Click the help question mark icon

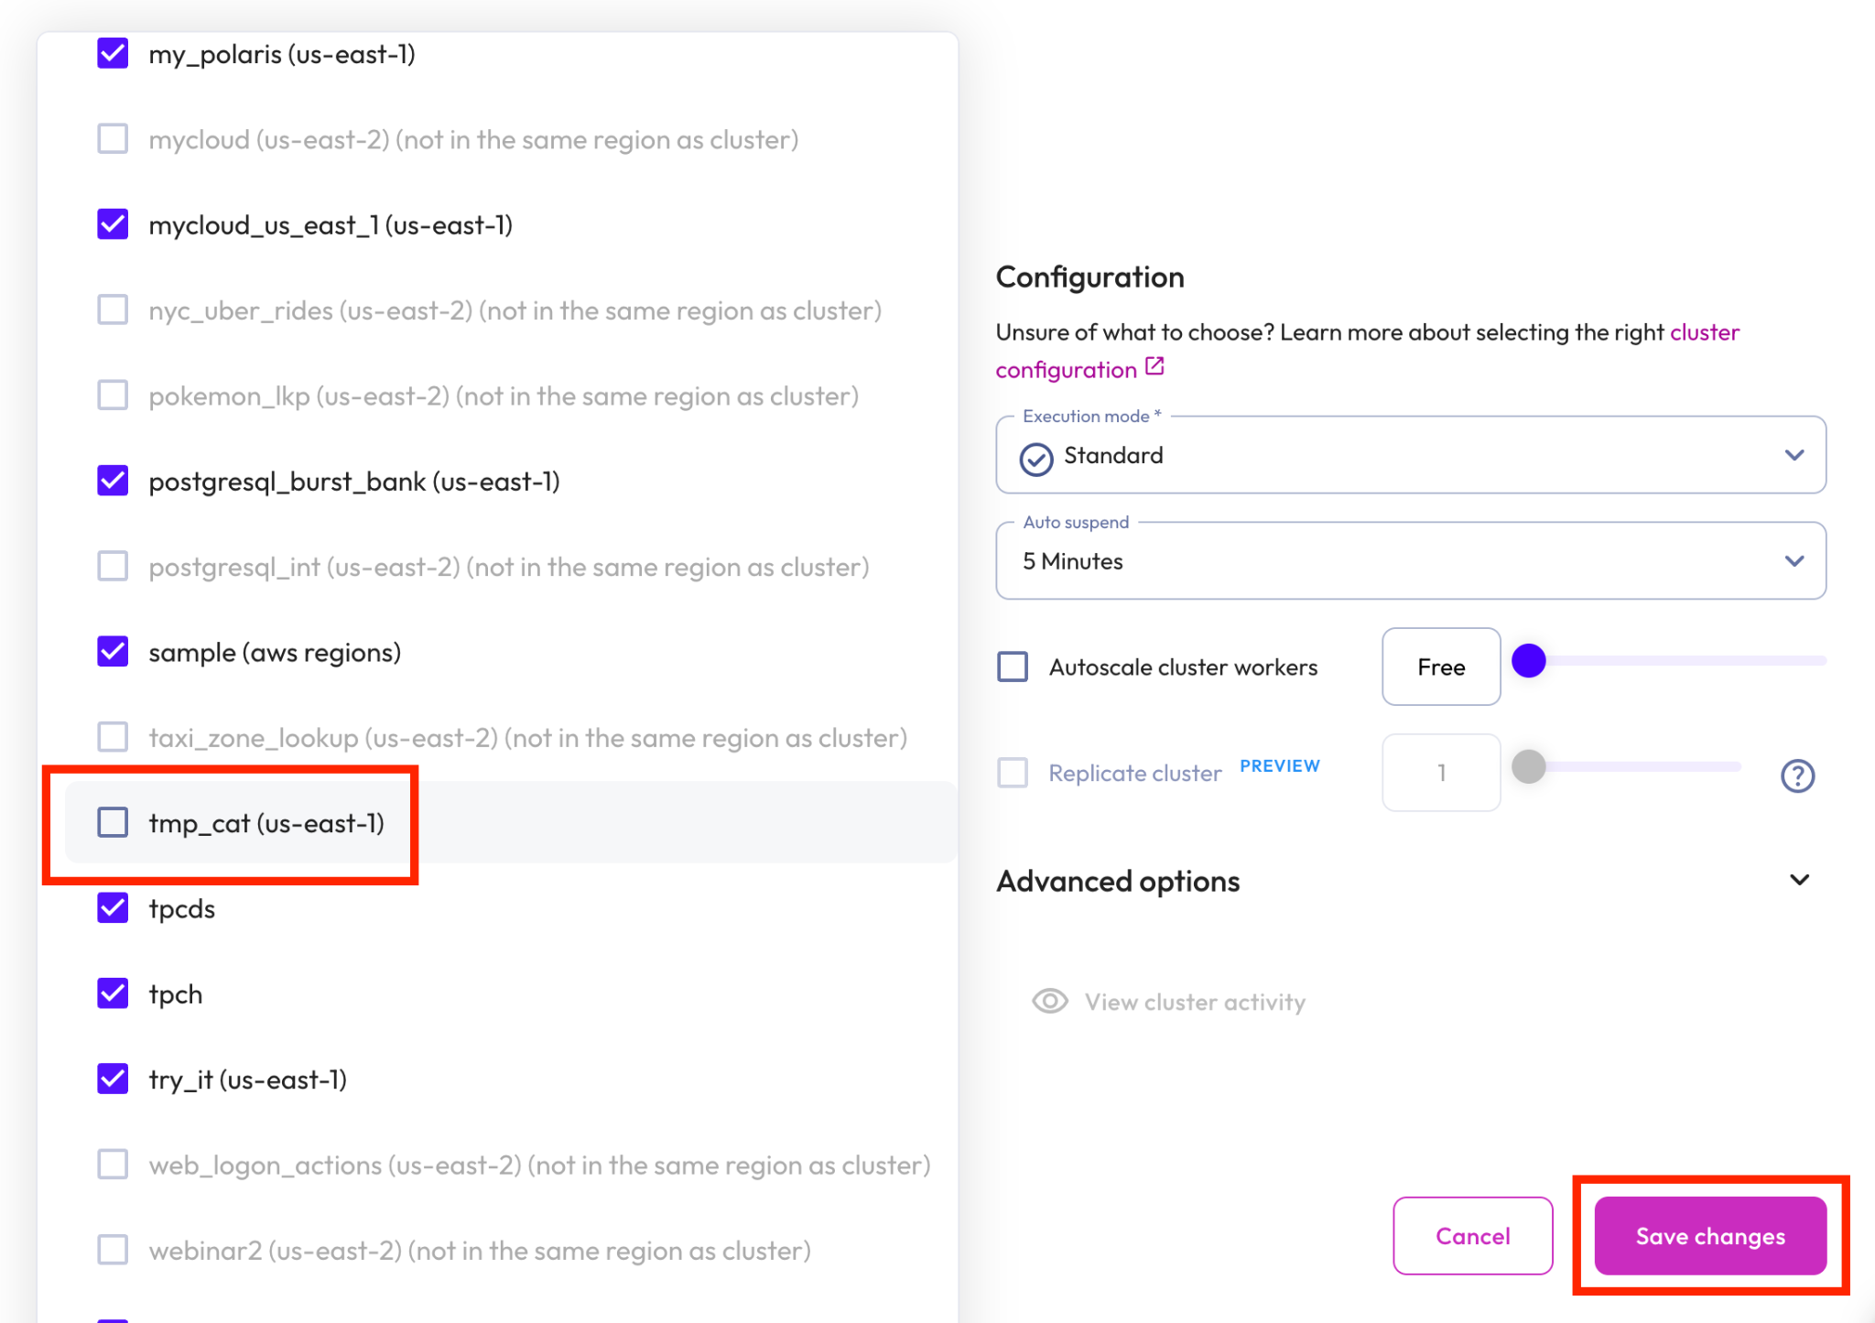point(1797,775)
